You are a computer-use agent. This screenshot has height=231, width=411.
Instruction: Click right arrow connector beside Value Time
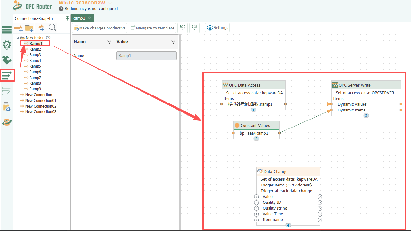[x=320, y=214]
